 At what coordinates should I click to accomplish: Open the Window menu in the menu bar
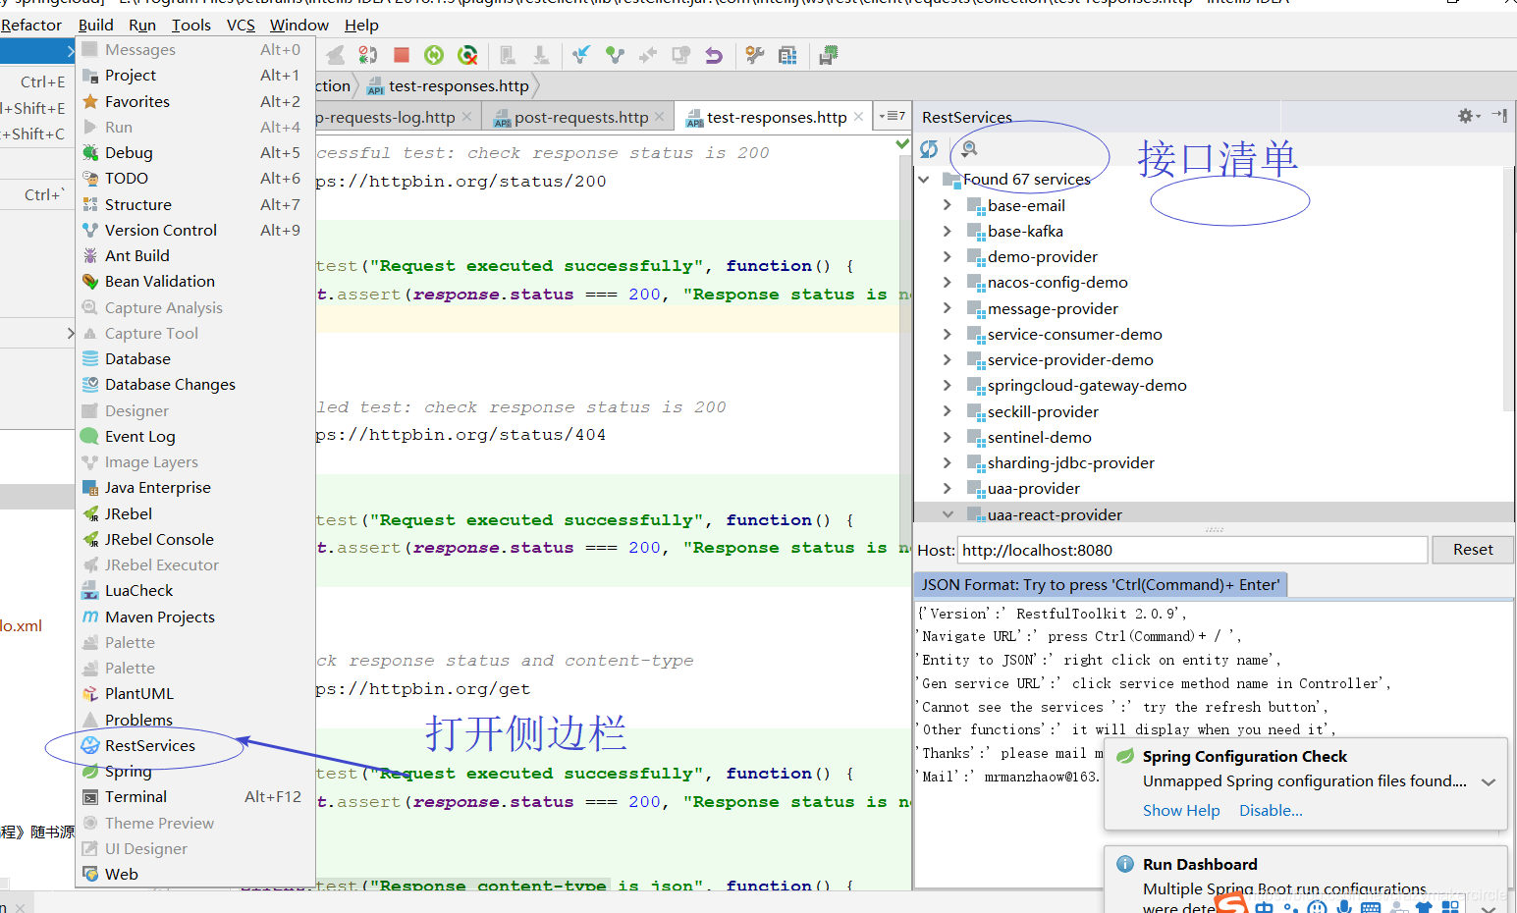click(x=299, y=26)
